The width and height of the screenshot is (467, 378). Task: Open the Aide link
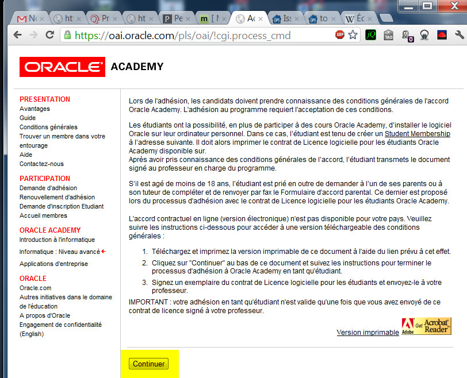click(x=26, y=155)
